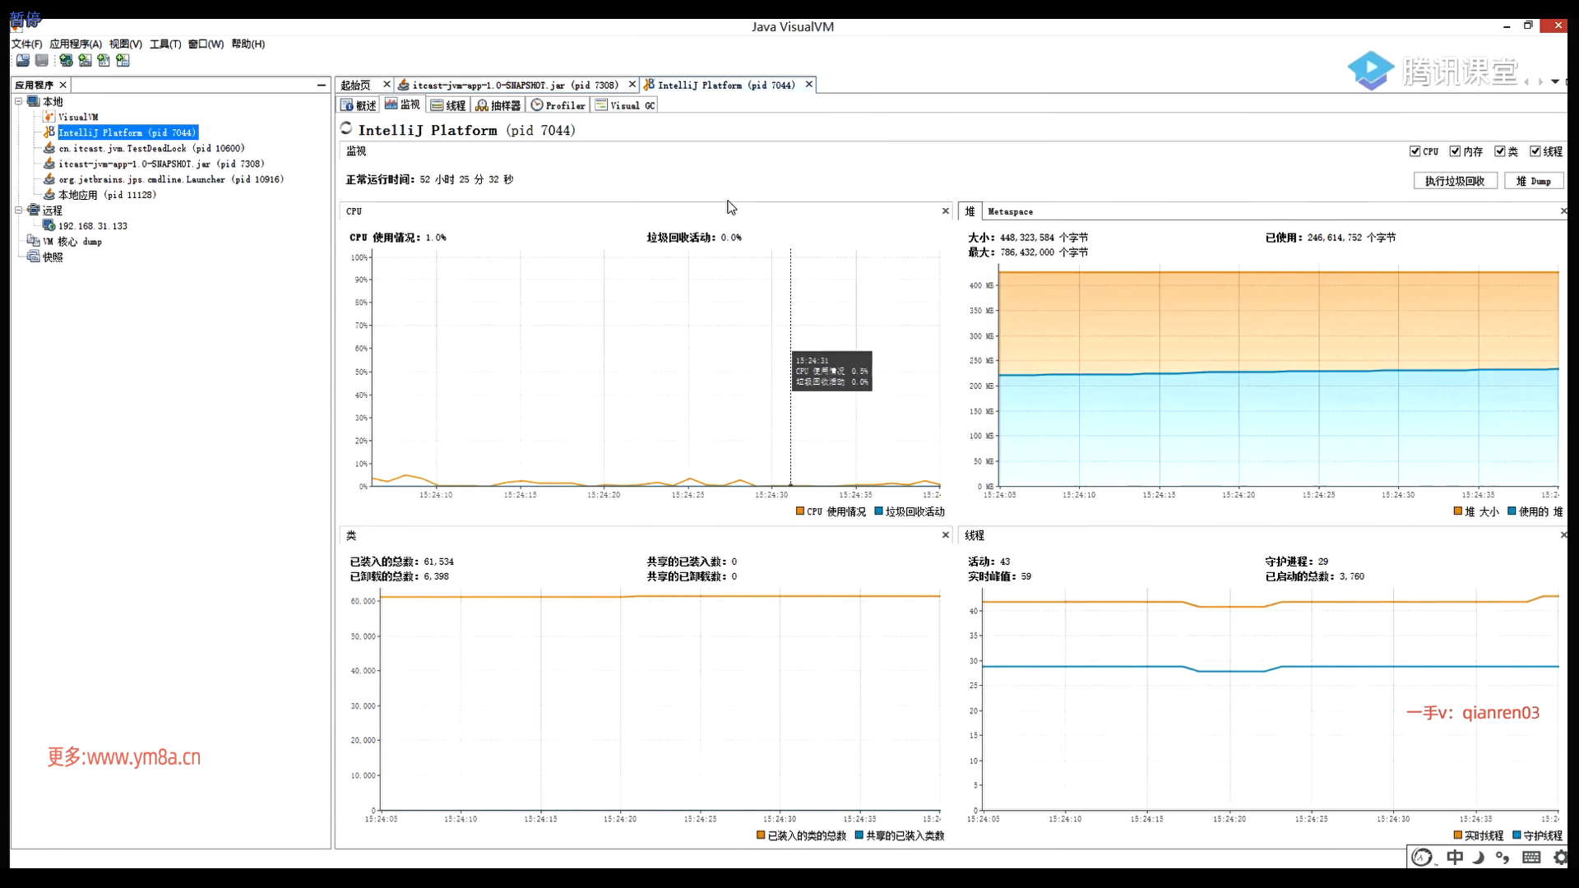
Task: Select cn.itcast.jvm.TestDeadLock process in tree
Action: [150, 148]
